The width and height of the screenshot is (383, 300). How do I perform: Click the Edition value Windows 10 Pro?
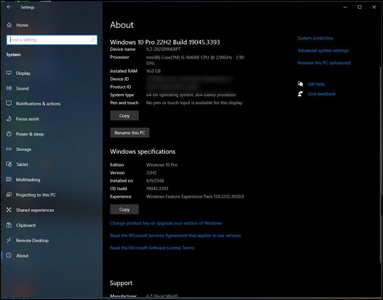click(162, 165)
